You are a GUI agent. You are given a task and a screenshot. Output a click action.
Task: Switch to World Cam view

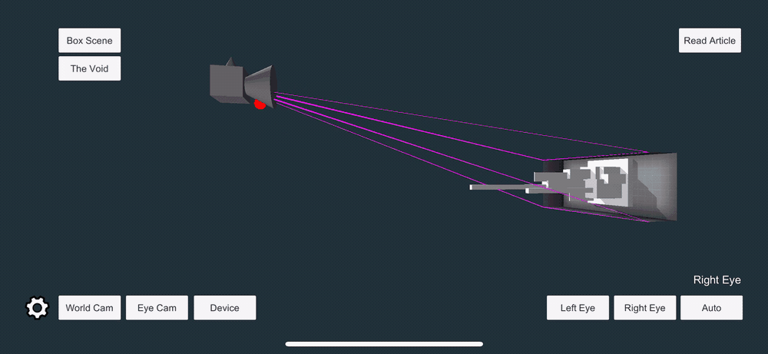click(x=90, y=308)
